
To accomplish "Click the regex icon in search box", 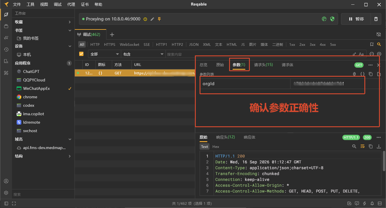I will click(x=354, y=54).
